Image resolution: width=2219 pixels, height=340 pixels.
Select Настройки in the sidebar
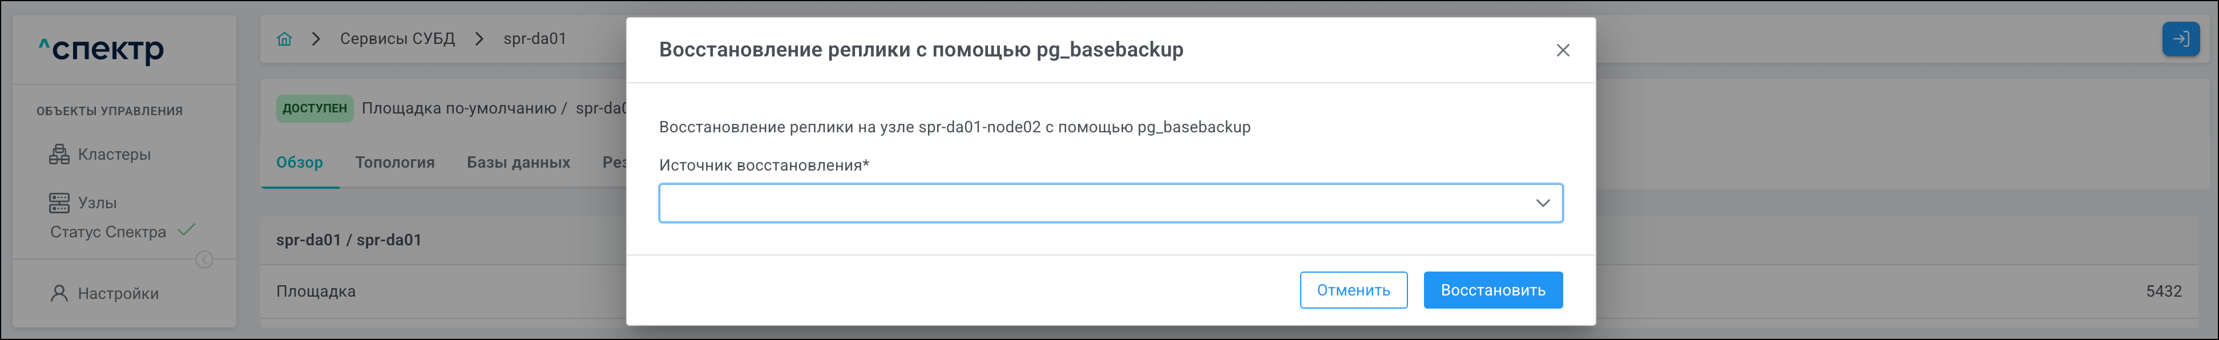[x=118, y=294]
